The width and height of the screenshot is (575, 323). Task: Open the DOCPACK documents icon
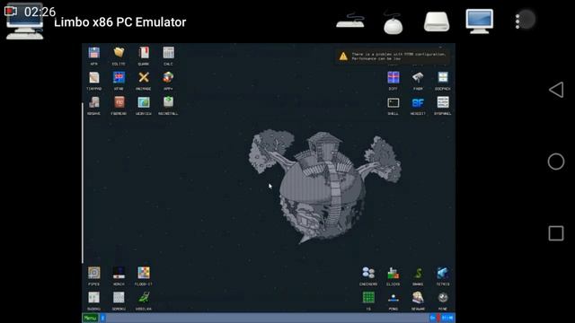click(443, 78)
